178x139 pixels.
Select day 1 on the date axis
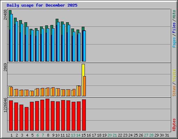click(11, 135)
